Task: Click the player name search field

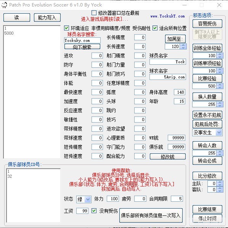Action: pyautogui.click(x=82, y=40)
